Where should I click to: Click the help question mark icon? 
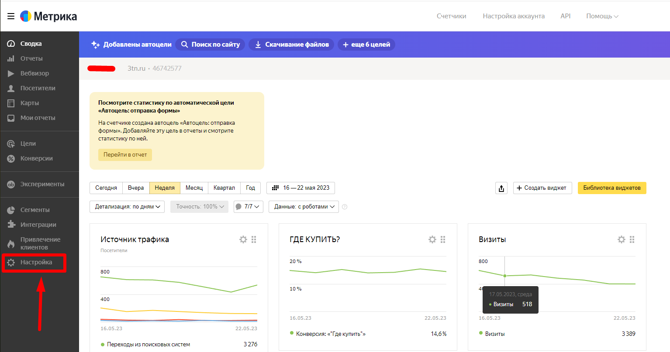(x=345, y=207)
